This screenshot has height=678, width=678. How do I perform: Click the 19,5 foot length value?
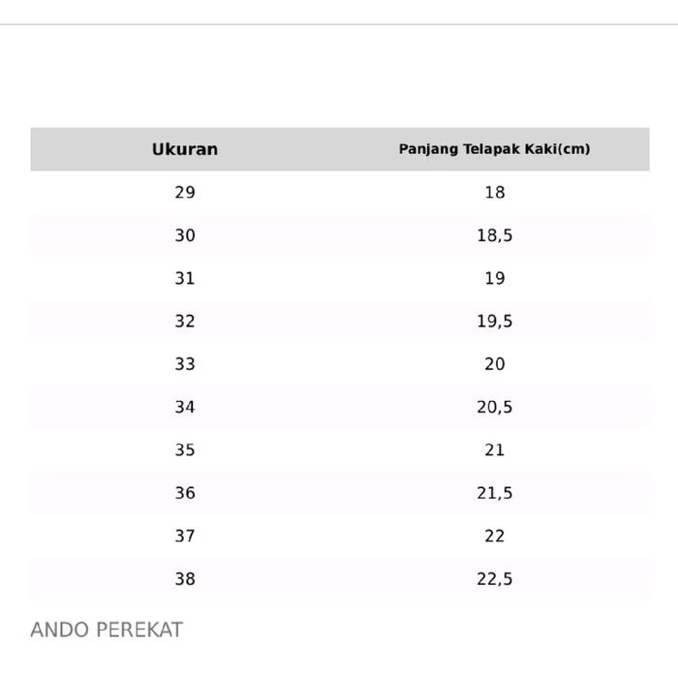click(x=494, y=321)
